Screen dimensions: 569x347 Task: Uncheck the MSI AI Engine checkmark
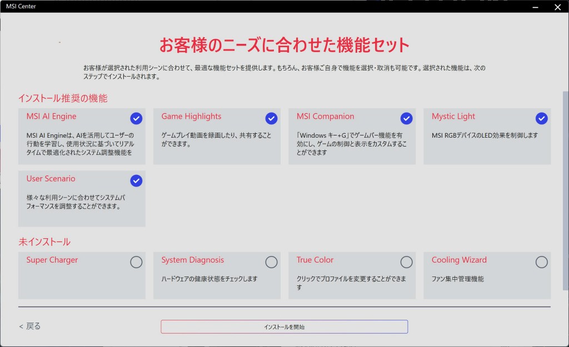pos(136,118)
